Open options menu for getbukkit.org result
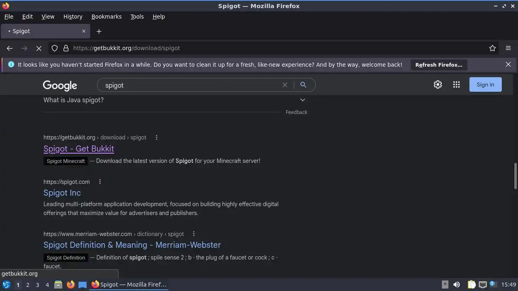The height and width of the screenshot is (291, 518). [x=157, y=137]
